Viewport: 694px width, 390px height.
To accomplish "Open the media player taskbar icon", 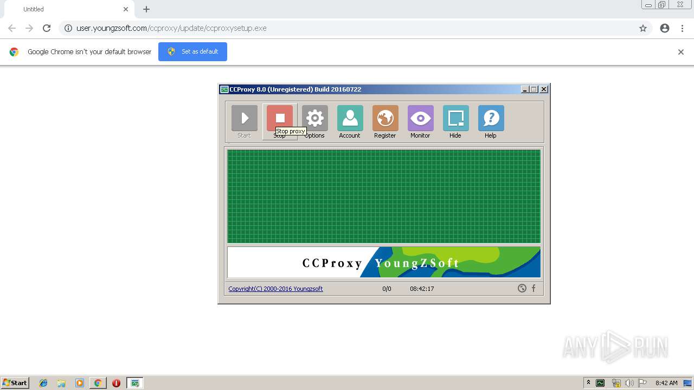I will 80,383.
